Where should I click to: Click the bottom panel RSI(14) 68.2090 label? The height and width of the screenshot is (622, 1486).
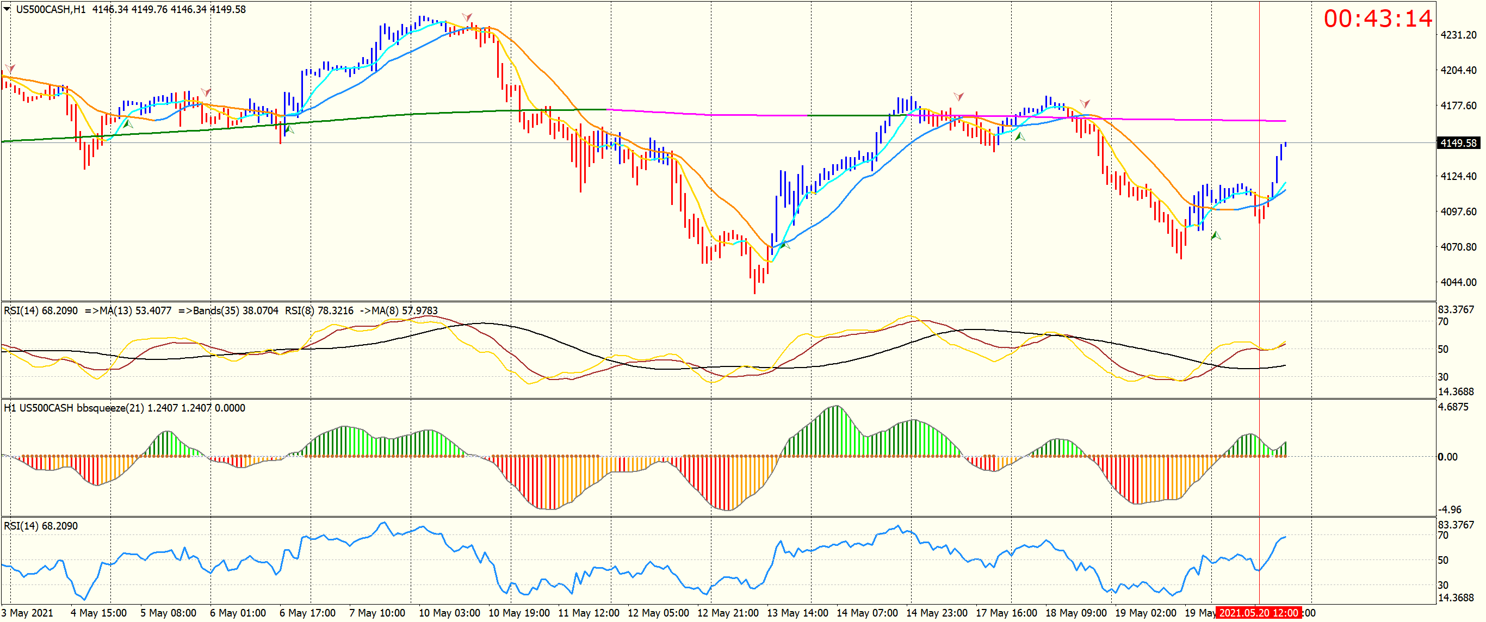tap(40, 526)
